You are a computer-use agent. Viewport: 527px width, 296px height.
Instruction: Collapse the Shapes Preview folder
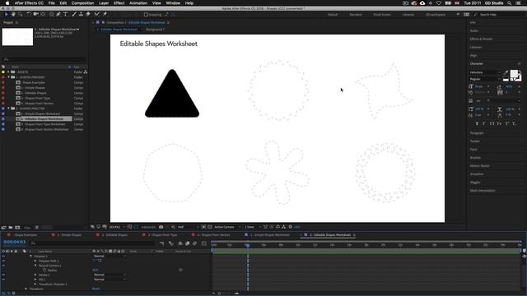[x=9, y=77]
